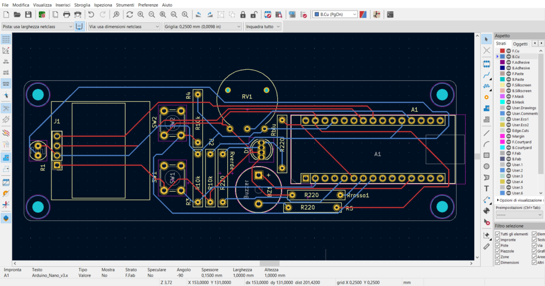545x286 pixels.
Task: Zoom in on the PCB
Action: coord(141,14)
